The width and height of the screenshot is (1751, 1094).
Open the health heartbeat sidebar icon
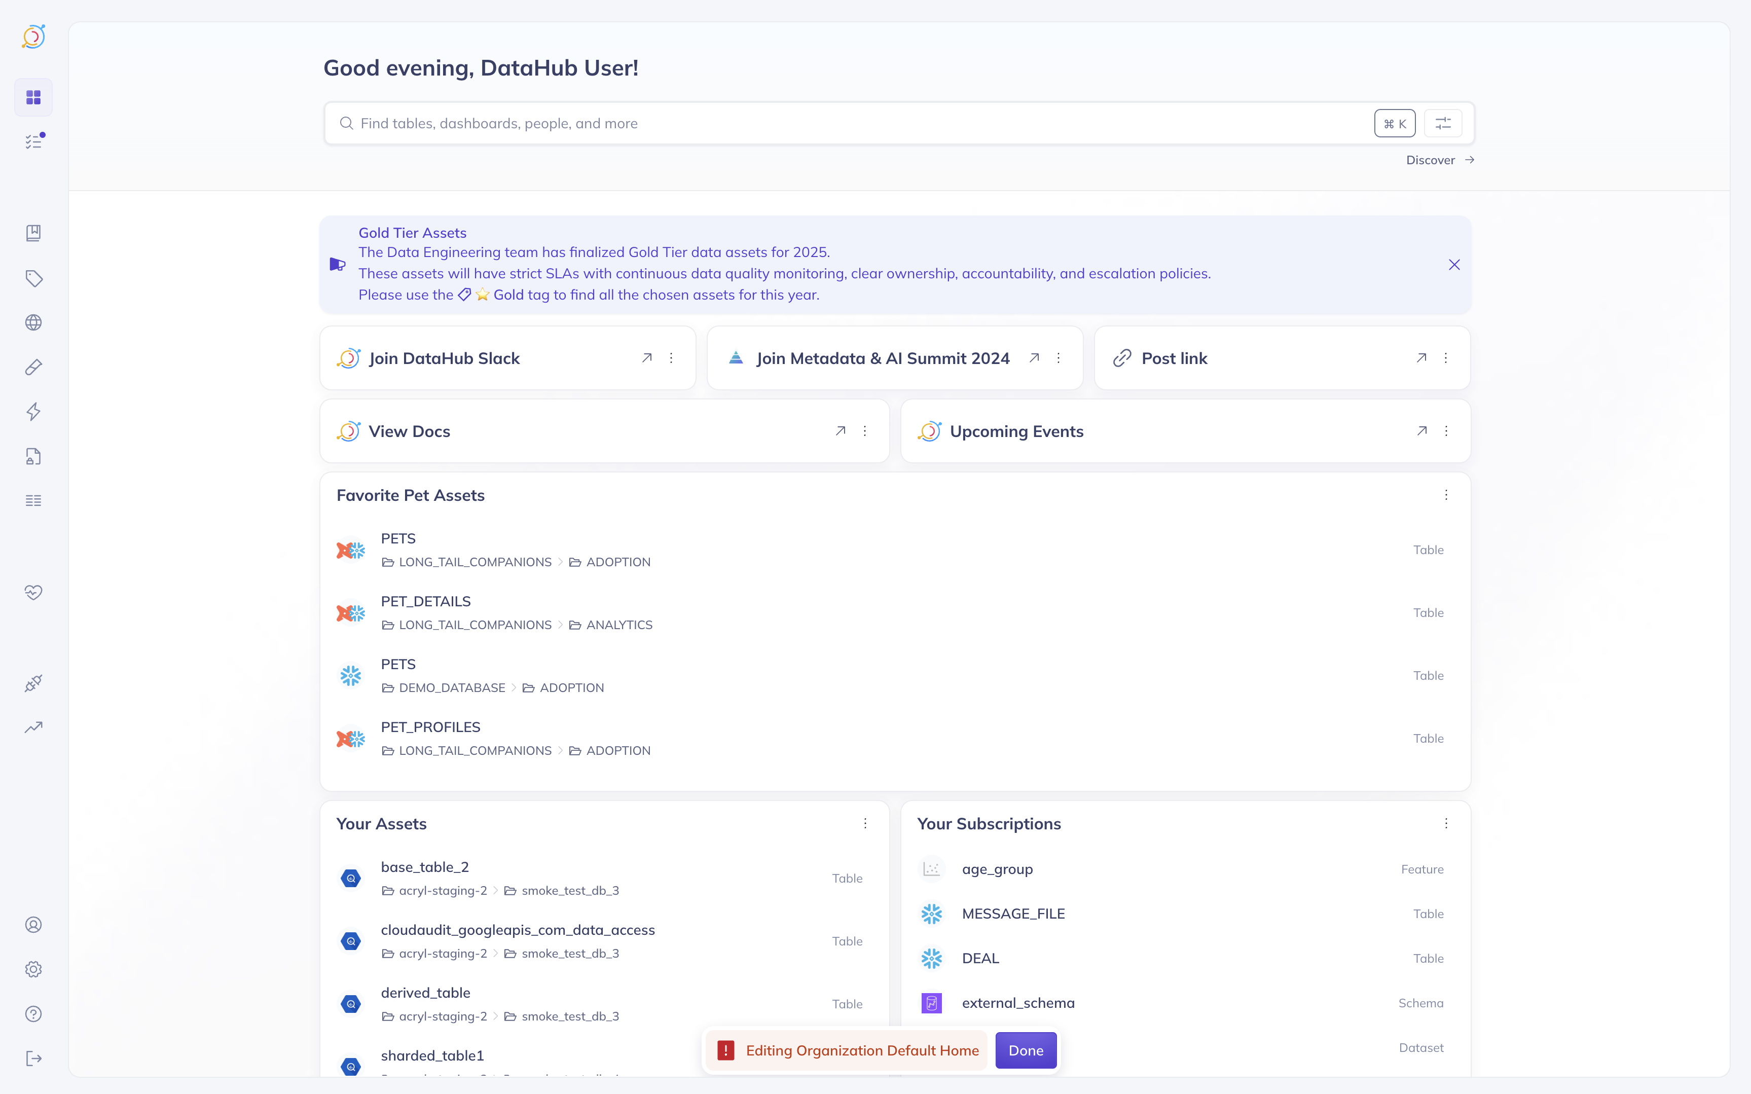[x=33, y=592]
